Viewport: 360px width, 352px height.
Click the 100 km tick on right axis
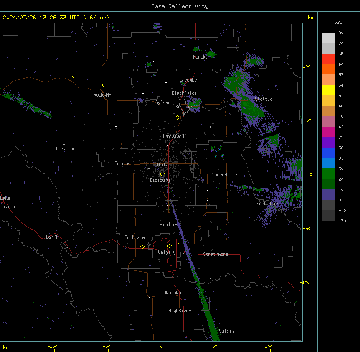pos(307,66)
